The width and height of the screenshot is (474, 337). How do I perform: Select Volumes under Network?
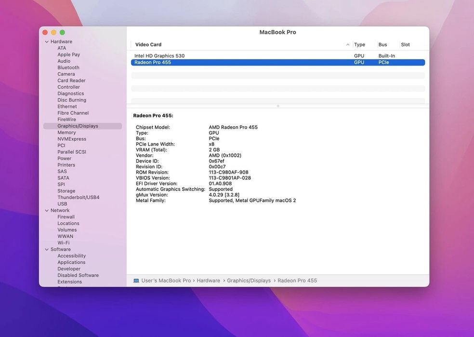point(67,230)
